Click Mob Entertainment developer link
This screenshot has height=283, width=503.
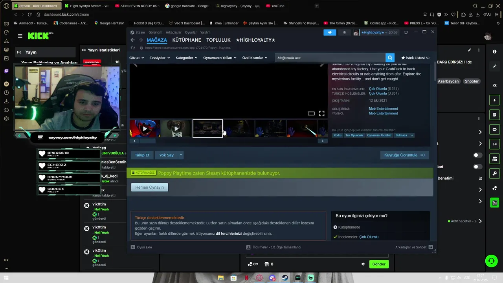(383, 108)
